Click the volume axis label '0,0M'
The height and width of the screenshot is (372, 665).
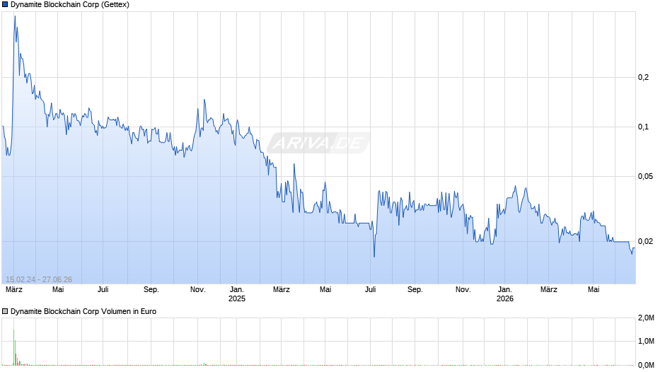click(x=646, y=365)
